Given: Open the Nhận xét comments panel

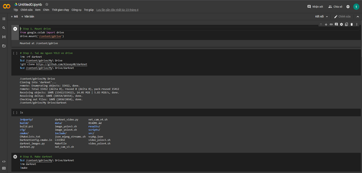Looking at the screenshot, I should tap(315, 7).
